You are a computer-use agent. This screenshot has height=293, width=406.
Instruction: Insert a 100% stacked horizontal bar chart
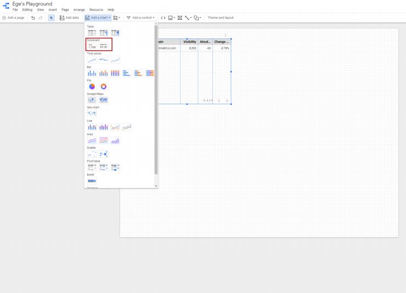click(x=150, y=74)
